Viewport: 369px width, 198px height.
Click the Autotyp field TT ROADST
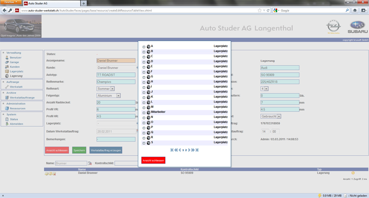[x=116, y=75]
